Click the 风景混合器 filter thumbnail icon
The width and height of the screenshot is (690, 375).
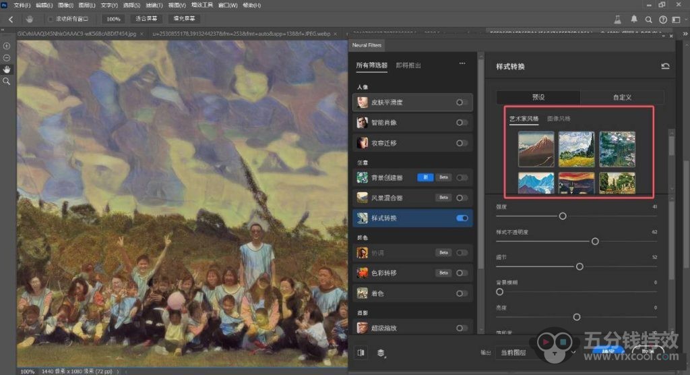coord(362,198)
